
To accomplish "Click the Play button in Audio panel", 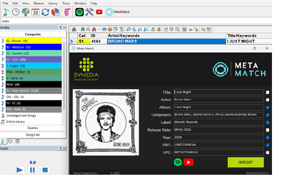I will tap(19, 170).
